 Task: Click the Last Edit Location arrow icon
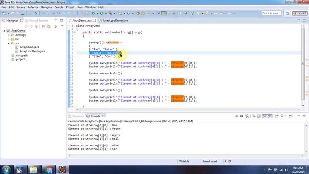pyautogui.click(x=215, y=13)
